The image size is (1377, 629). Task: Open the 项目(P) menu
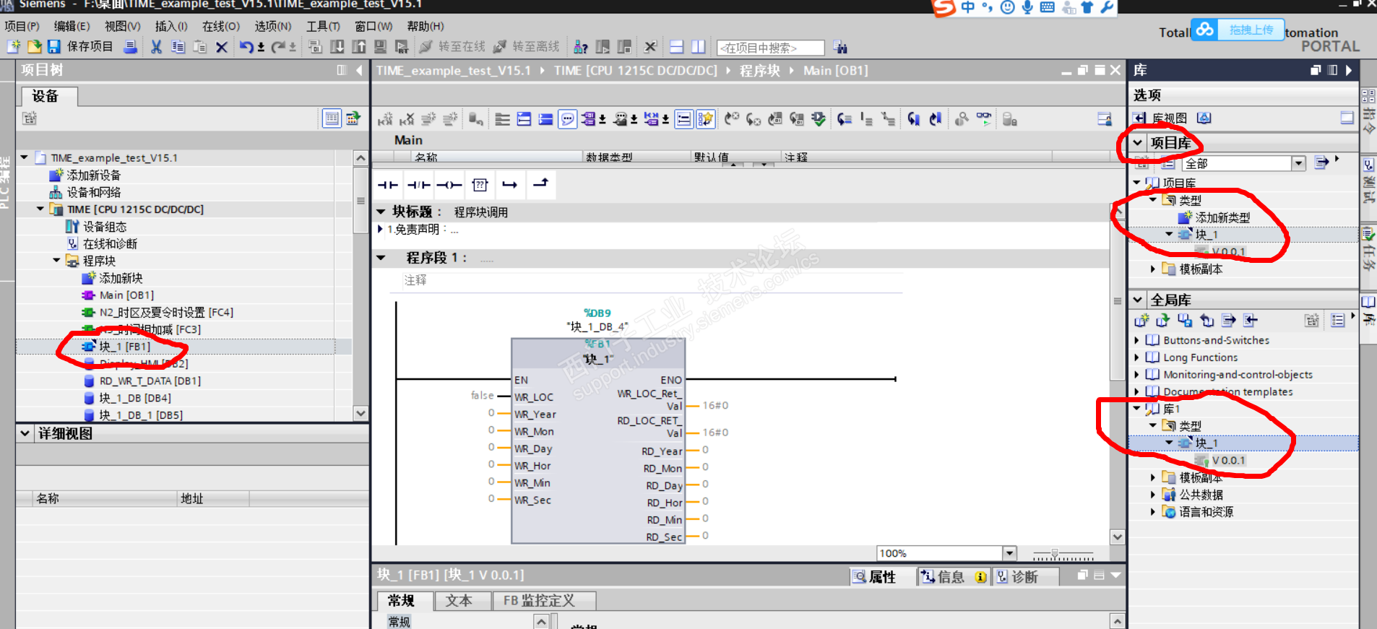coord(22,26)
